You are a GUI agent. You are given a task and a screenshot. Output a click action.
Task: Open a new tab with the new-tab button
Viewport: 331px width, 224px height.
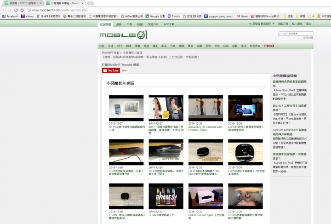91,3
